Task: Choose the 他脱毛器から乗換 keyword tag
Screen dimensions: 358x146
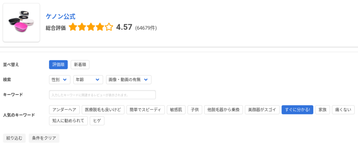Action: pos(223,110)
